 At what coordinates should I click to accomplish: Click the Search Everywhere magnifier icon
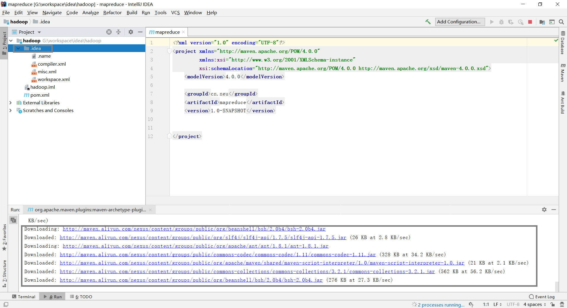pyautogui.click(x=561, y=22)
